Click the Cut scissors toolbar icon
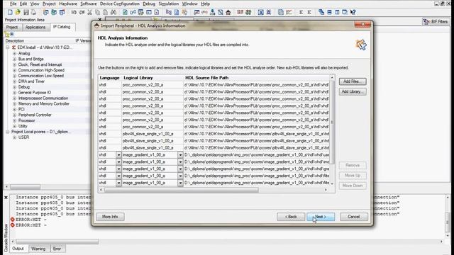This screenshot has width=454, height=255. (89, 12)
